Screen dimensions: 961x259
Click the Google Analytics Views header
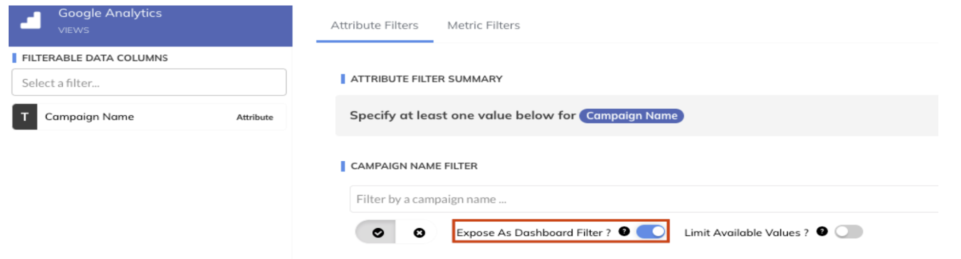point(150,25)
